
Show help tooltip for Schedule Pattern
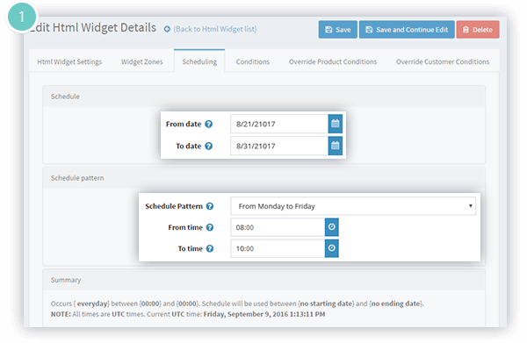point(210,206)
